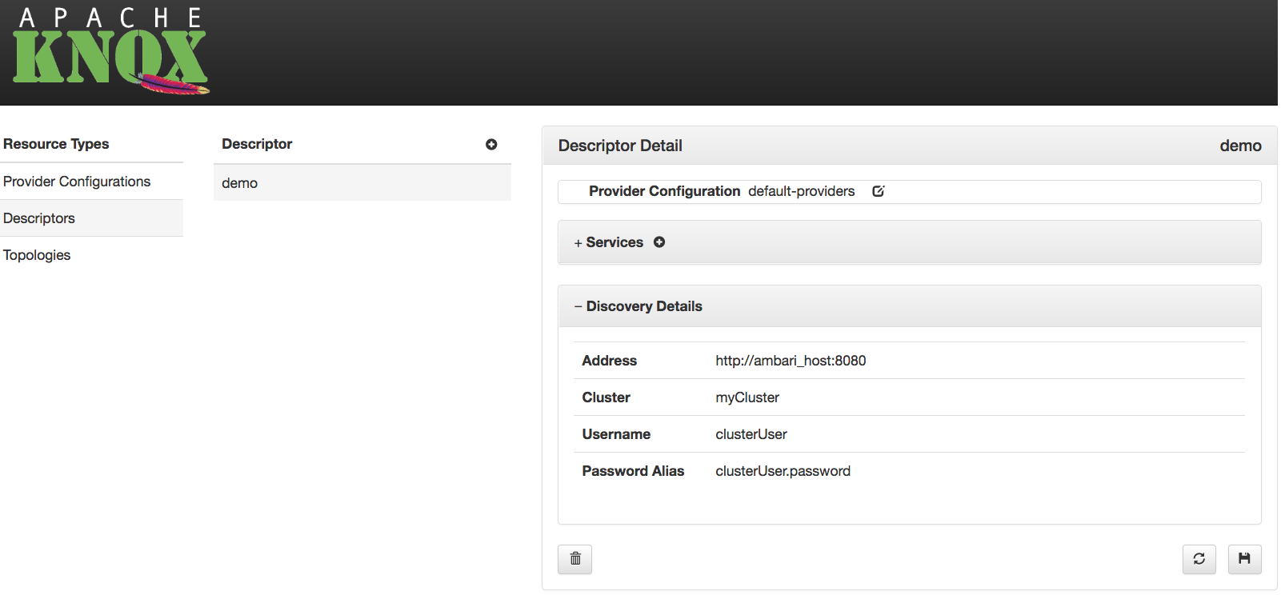Click the refresh descriptor icon button
Image resolution: width=1281 pixels, height=599 pixels.
pyautogui.click(x=1199, y=559)
